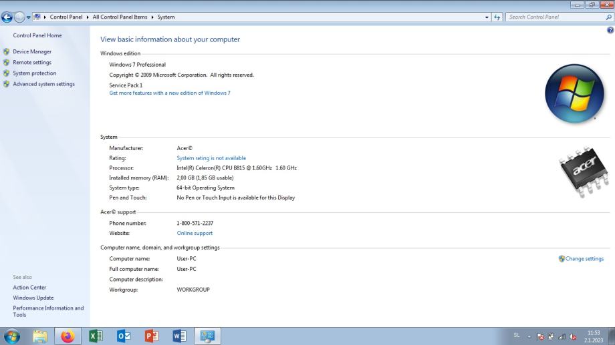This screenshot has width=615, height=345.
Task: Select Control Panel in the breadcrumb
Action: coord(66,17)
